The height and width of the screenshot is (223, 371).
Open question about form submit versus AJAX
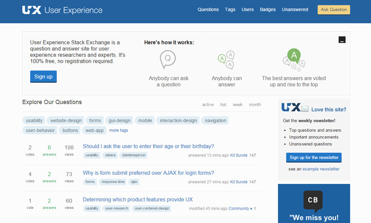tap(148, 173)
